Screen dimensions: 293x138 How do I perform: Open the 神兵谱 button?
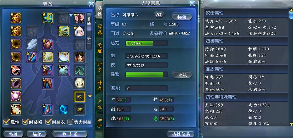pos(70,134)
